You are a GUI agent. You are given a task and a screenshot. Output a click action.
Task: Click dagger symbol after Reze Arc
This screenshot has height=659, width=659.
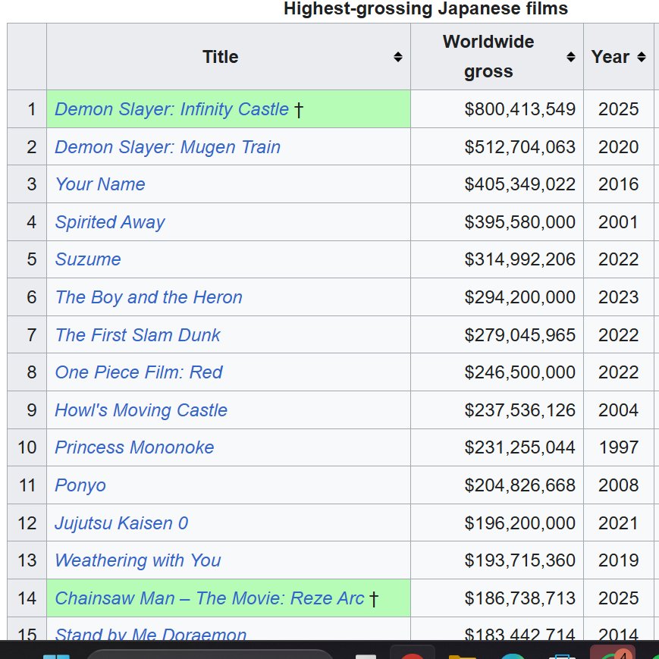(374, 599)
